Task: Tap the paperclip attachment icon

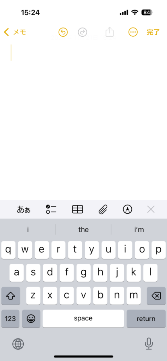Action: 103,209
